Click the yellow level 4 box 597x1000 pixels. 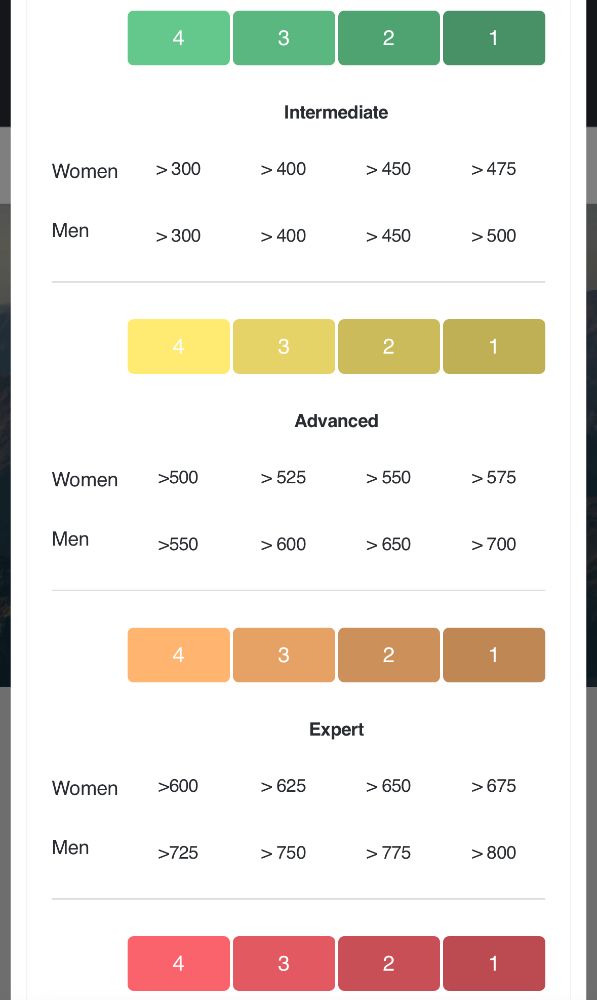click(x=178, y=347)
